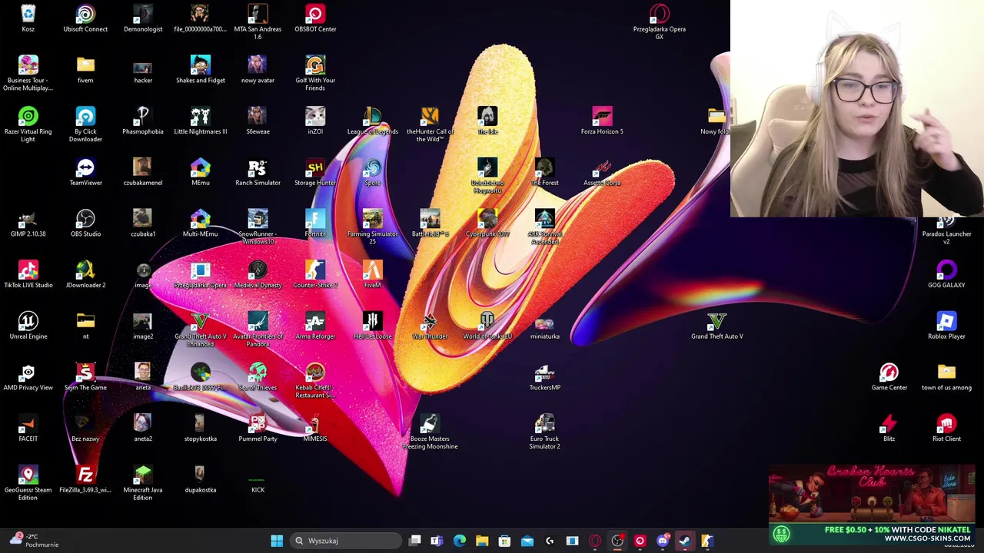Click the Wyszukaj taskbar search box
The width and height of the screenshot is (984, 553).
point(346,541)
